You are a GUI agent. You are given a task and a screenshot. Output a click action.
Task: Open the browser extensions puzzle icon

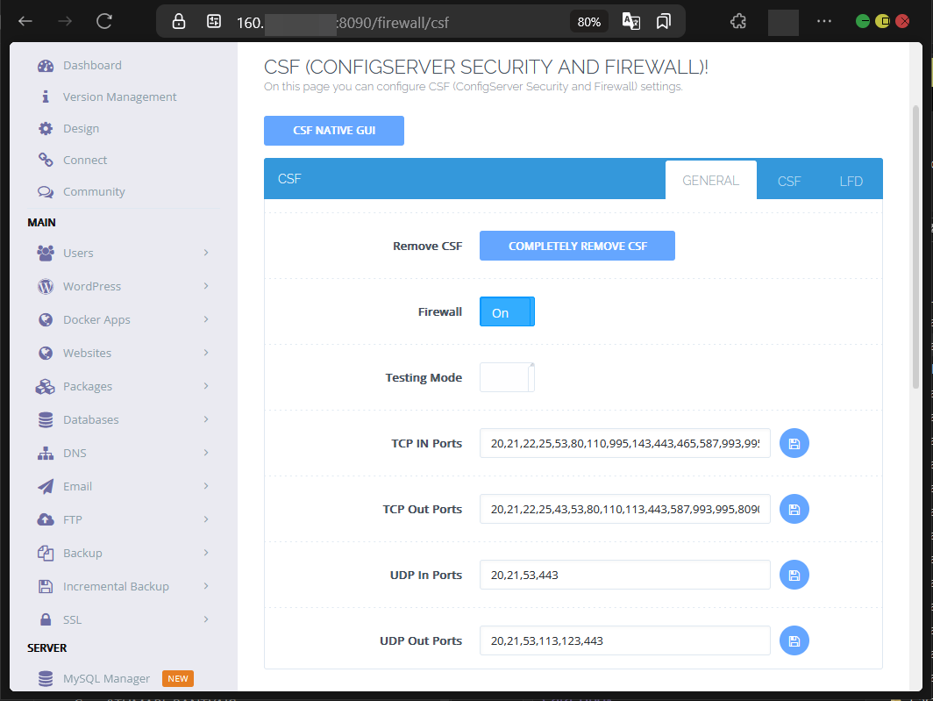click(x=738, y=21)
